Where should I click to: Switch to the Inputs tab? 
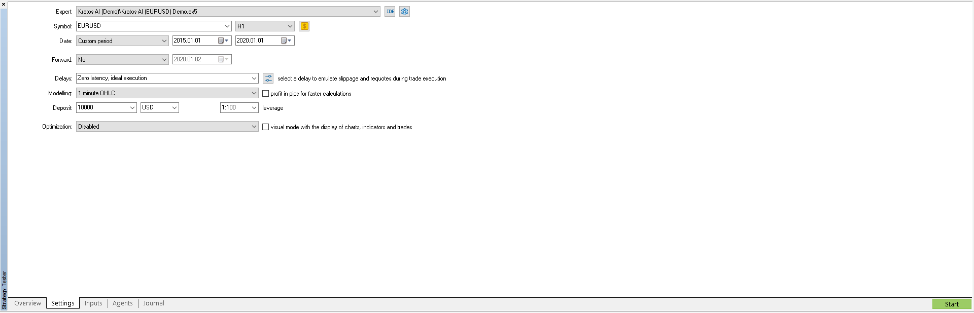[x=93, y=303]
